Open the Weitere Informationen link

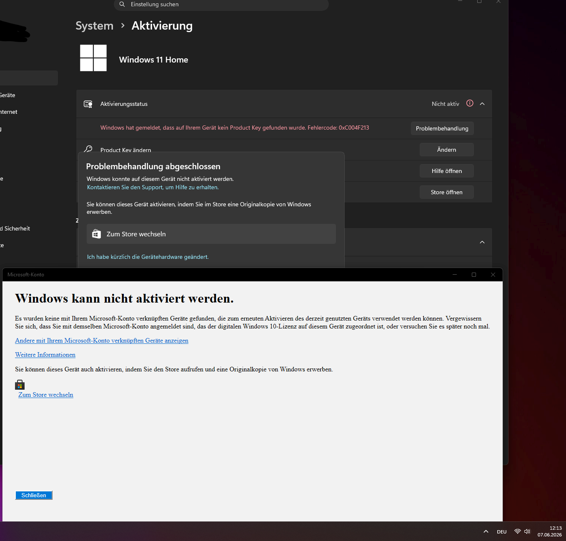coord(45,355)
